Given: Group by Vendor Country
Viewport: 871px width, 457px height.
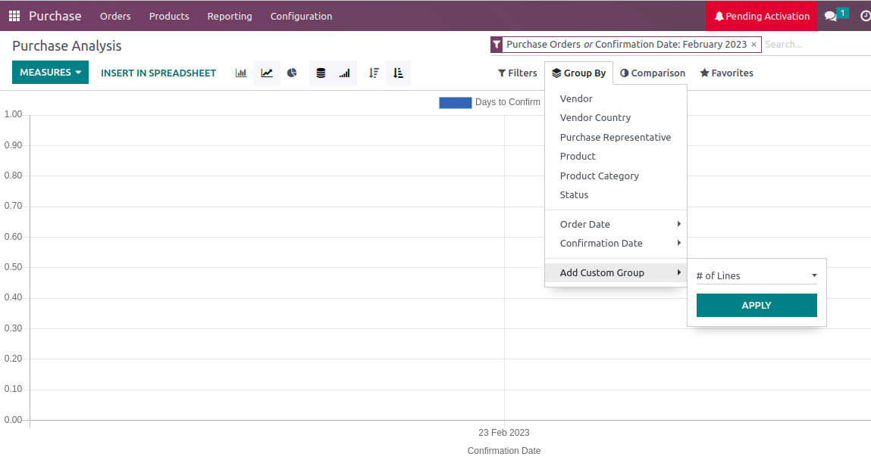Looking at the screenshot, I should (595, 118).
